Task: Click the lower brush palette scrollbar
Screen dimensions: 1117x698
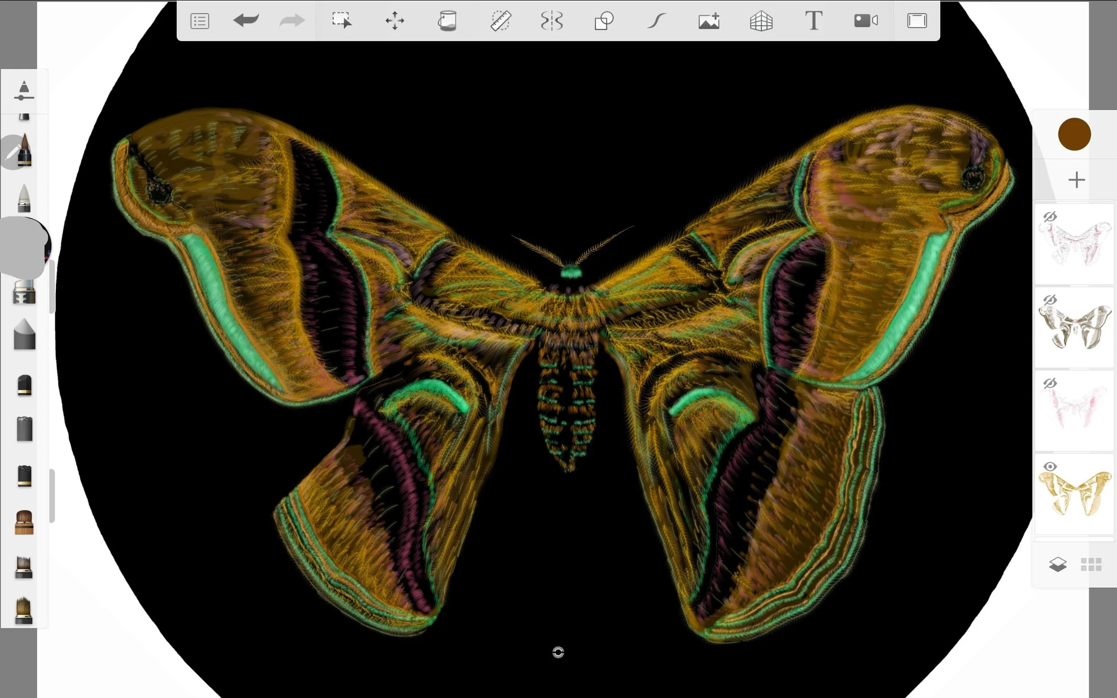Action: [x=52, y=496]
